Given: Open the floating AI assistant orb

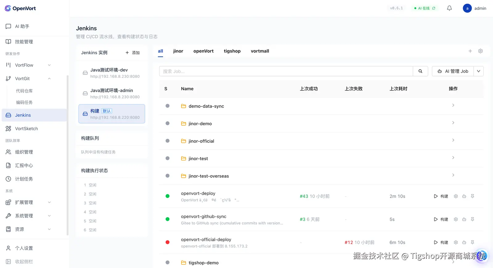Looking at the screenshot, I should coord(482,256).
